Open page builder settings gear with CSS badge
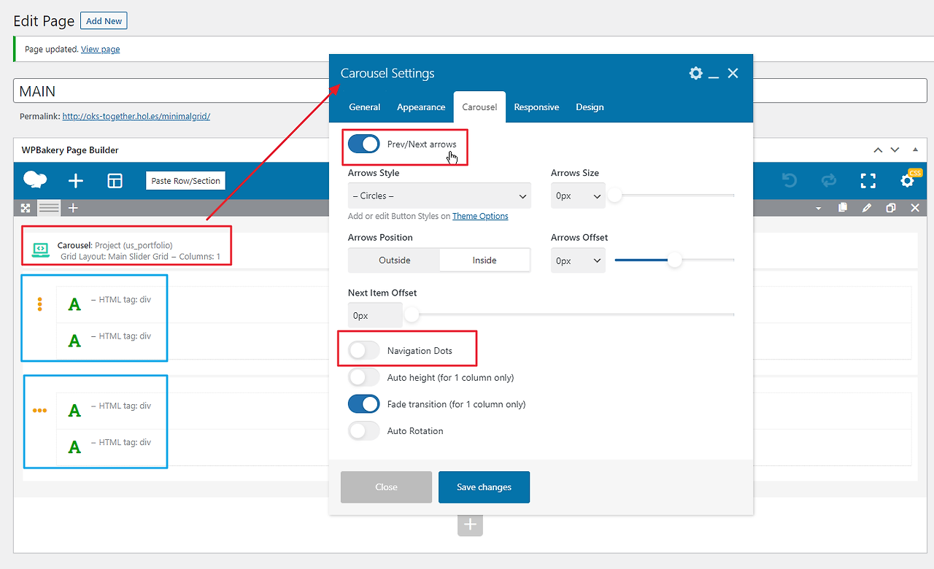 click(x=908, y=179)
